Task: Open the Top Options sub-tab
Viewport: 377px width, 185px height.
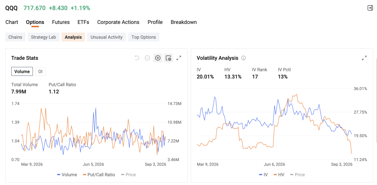Action: click(144, 37)
